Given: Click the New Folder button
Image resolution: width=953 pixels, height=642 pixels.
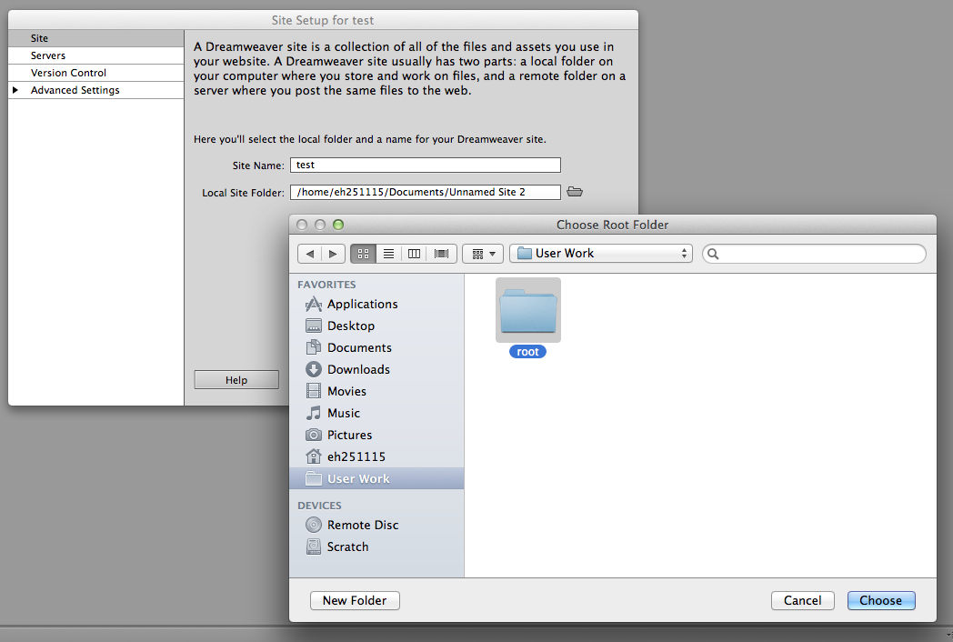Looking at the screenshot, I should coord(355,600).
